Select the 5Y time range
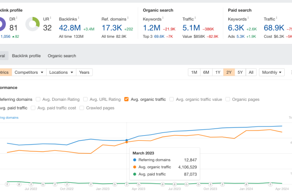292x194 pixels. click(x=240, y=72)
